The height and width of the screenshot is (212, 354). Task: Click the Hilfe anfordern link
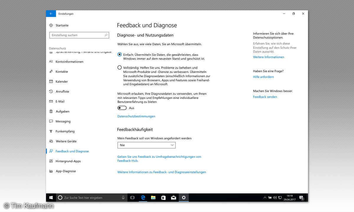(x=263, y=77)
